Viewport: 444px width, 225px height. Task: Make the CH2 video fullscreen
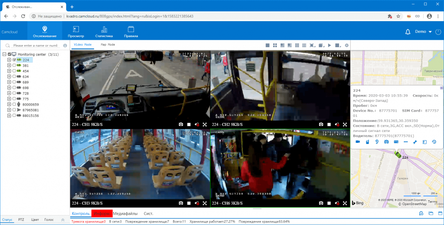[x=345, y=124]
